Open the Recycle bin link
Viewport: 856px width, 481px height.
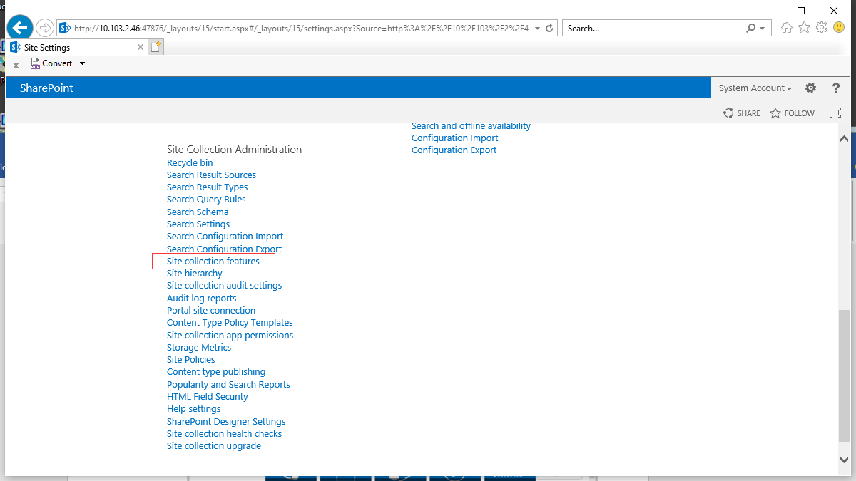click(x=190, y=163)
